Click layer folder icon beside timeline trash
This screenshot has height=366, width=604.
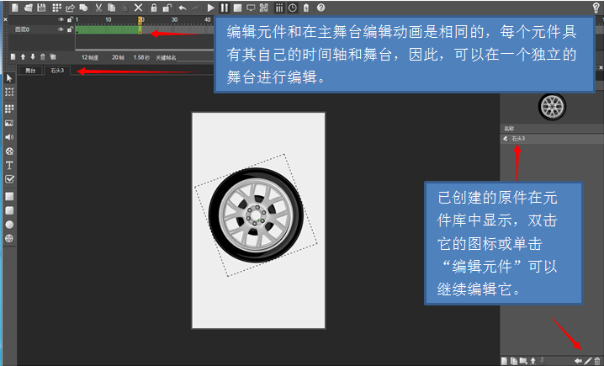pyautogui.click(x=53, y=57)
